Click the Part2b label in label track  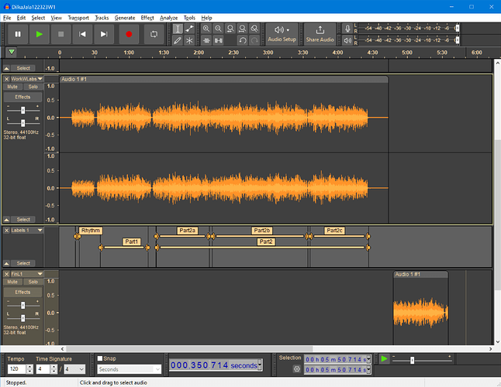click(x=261, y=231)
